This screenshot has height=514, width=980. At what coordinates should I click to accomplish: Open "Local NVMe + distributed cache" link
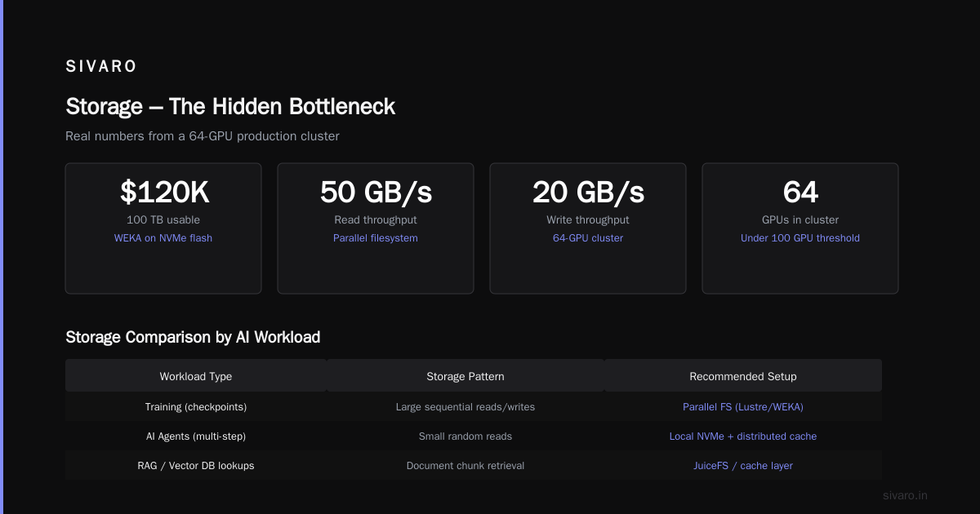pos(743,436)
